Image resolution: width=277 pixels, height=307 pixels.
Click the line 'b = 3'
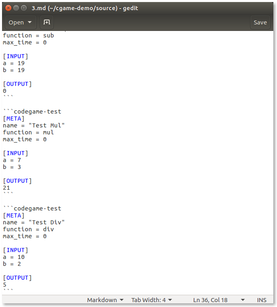point(12,167)
